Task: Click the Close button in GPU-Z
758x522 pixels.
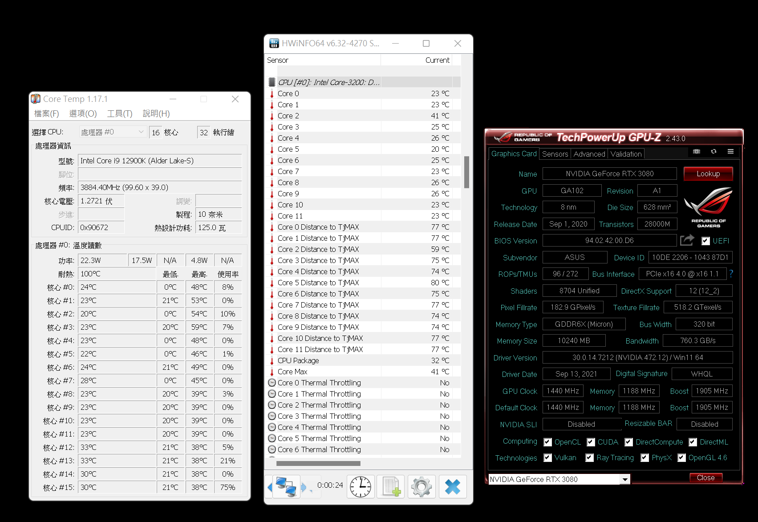Action: [706, 477]
